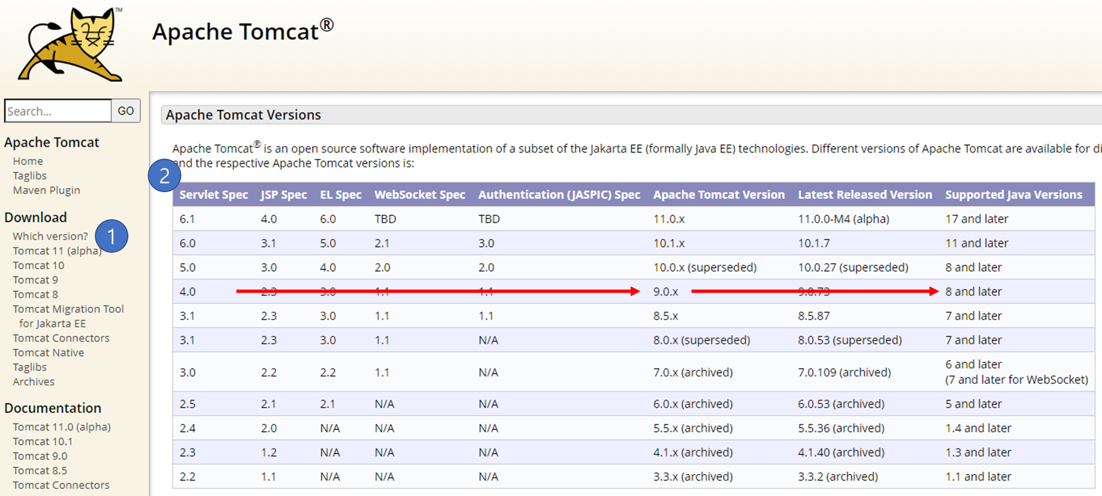Open the Which version? link
This screenshot has width=1102, height=496.
click(x=50, y=236)
